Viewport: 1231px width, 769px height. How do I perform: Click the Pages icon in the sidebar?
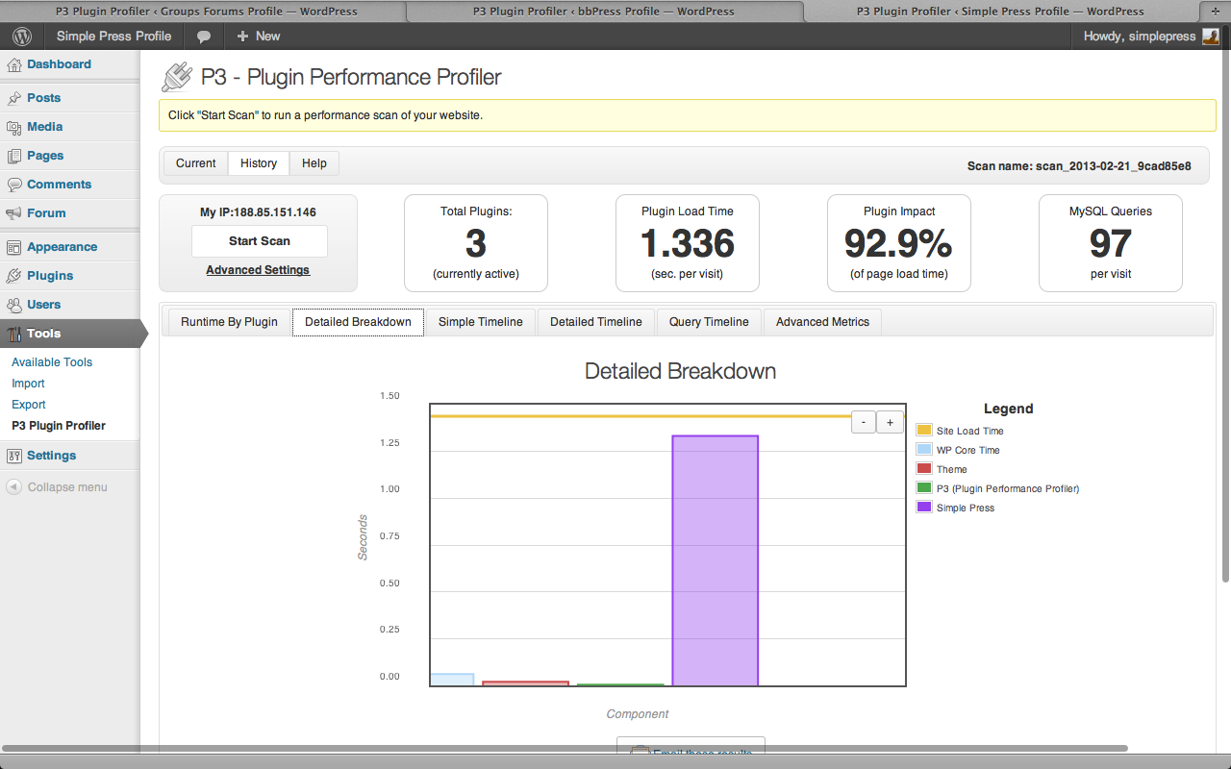pos(14,156)
